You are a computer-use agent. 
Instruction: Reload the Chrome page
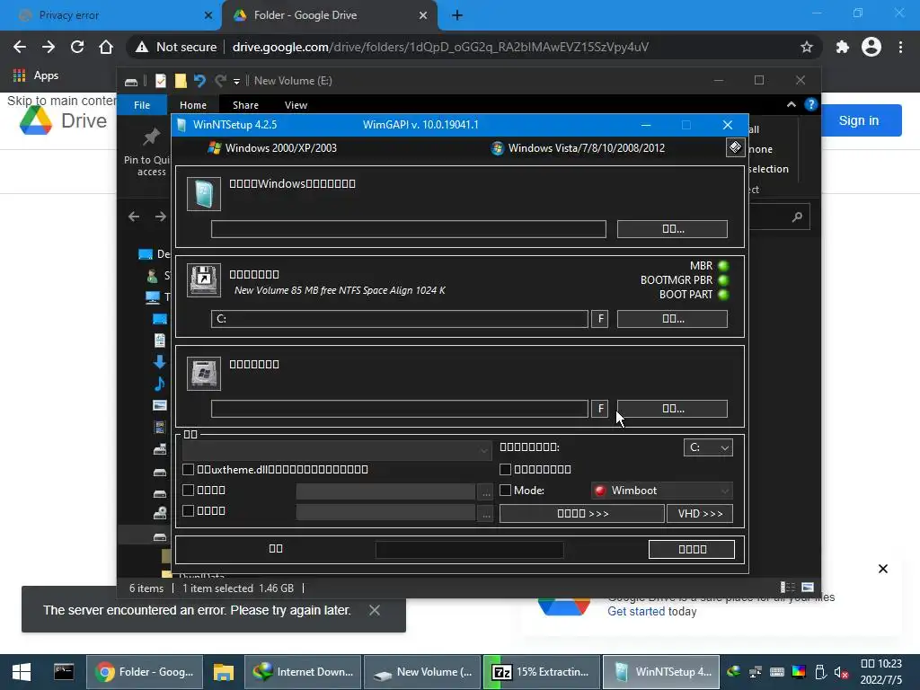(x=77, y=47)
